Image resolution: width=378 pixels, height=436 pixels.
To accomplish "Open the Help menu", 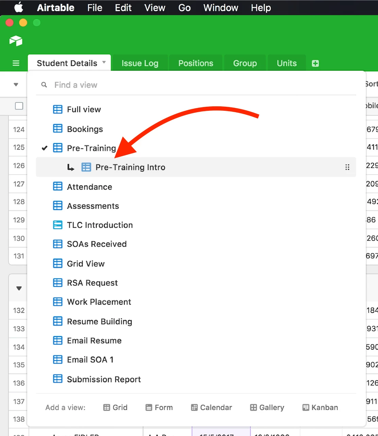I will tap(261, 7).
